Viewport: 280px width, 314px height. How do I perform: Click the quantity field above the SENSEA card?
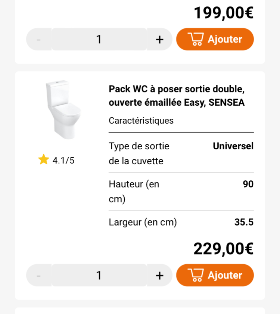click(99, 39)
